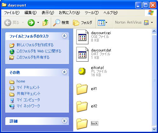158x133 pixels.
Task: Open the Forward button history dropdown
Action: click(x=38, y=22)
